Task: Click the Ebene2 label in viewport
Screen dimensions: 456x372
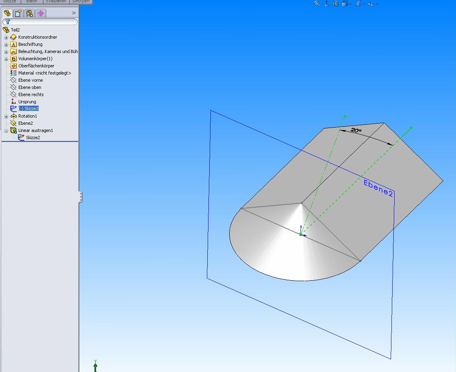Action: pyautogui.click(x=378, y=188)
